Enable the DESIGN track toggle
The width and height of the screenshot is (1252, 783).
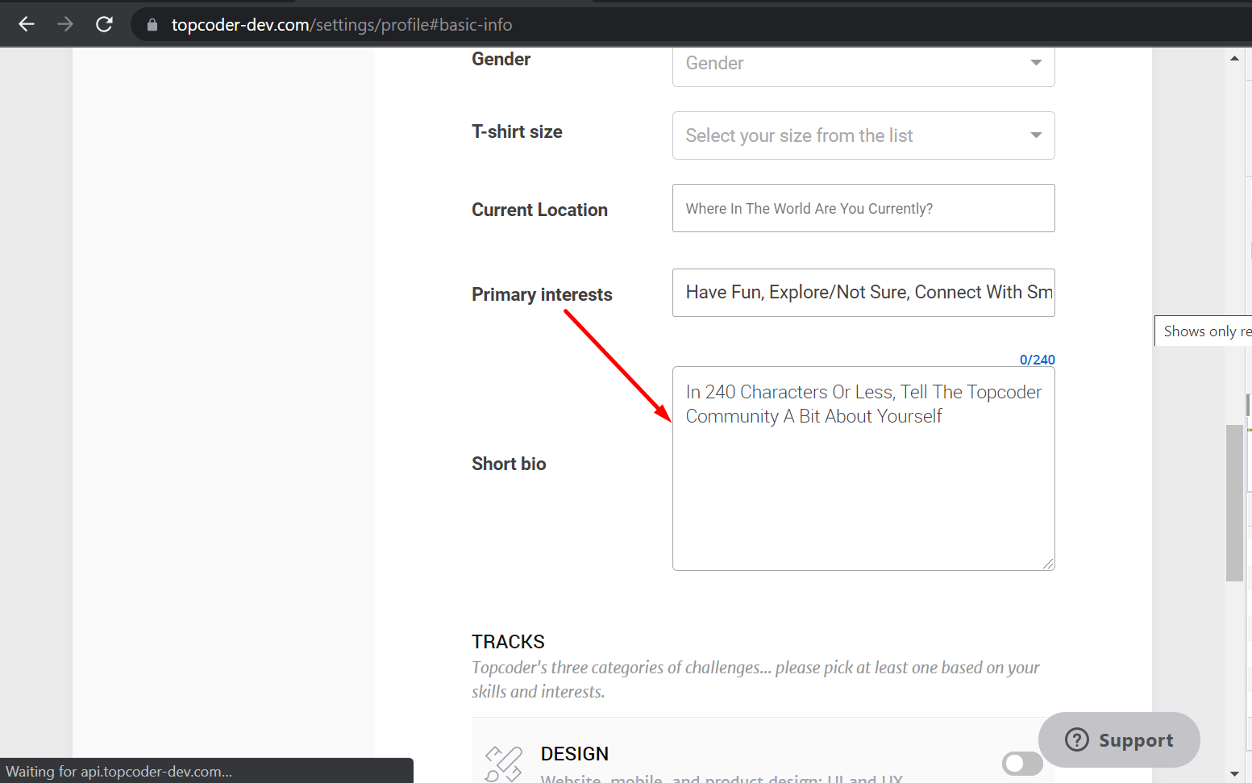click(1021, 763)
